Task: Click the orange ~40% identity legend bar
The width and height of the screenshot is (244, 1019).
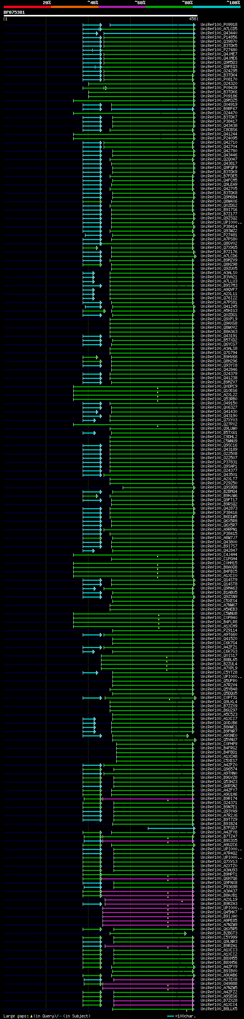Action: [75, 7]
